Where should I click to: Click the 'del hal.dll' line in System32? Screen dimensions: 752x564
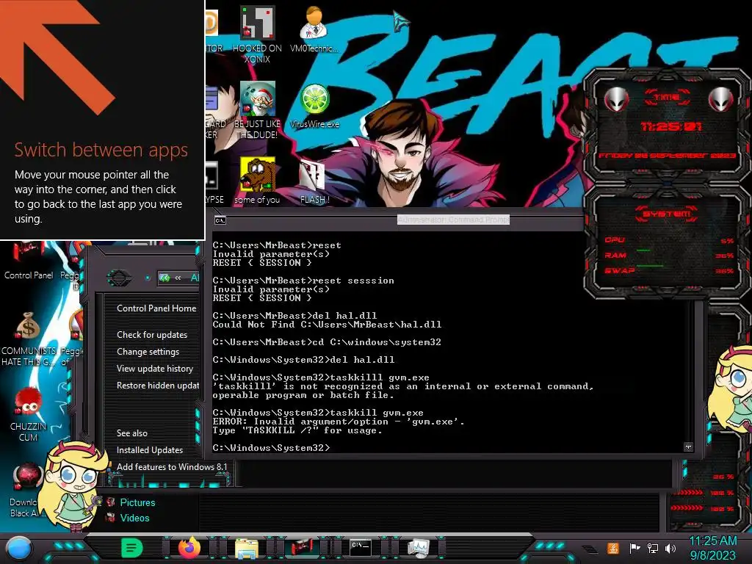click(x=303, y=360)
